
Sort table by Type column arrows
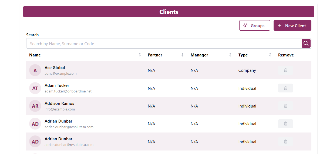[x=270, y=55]
